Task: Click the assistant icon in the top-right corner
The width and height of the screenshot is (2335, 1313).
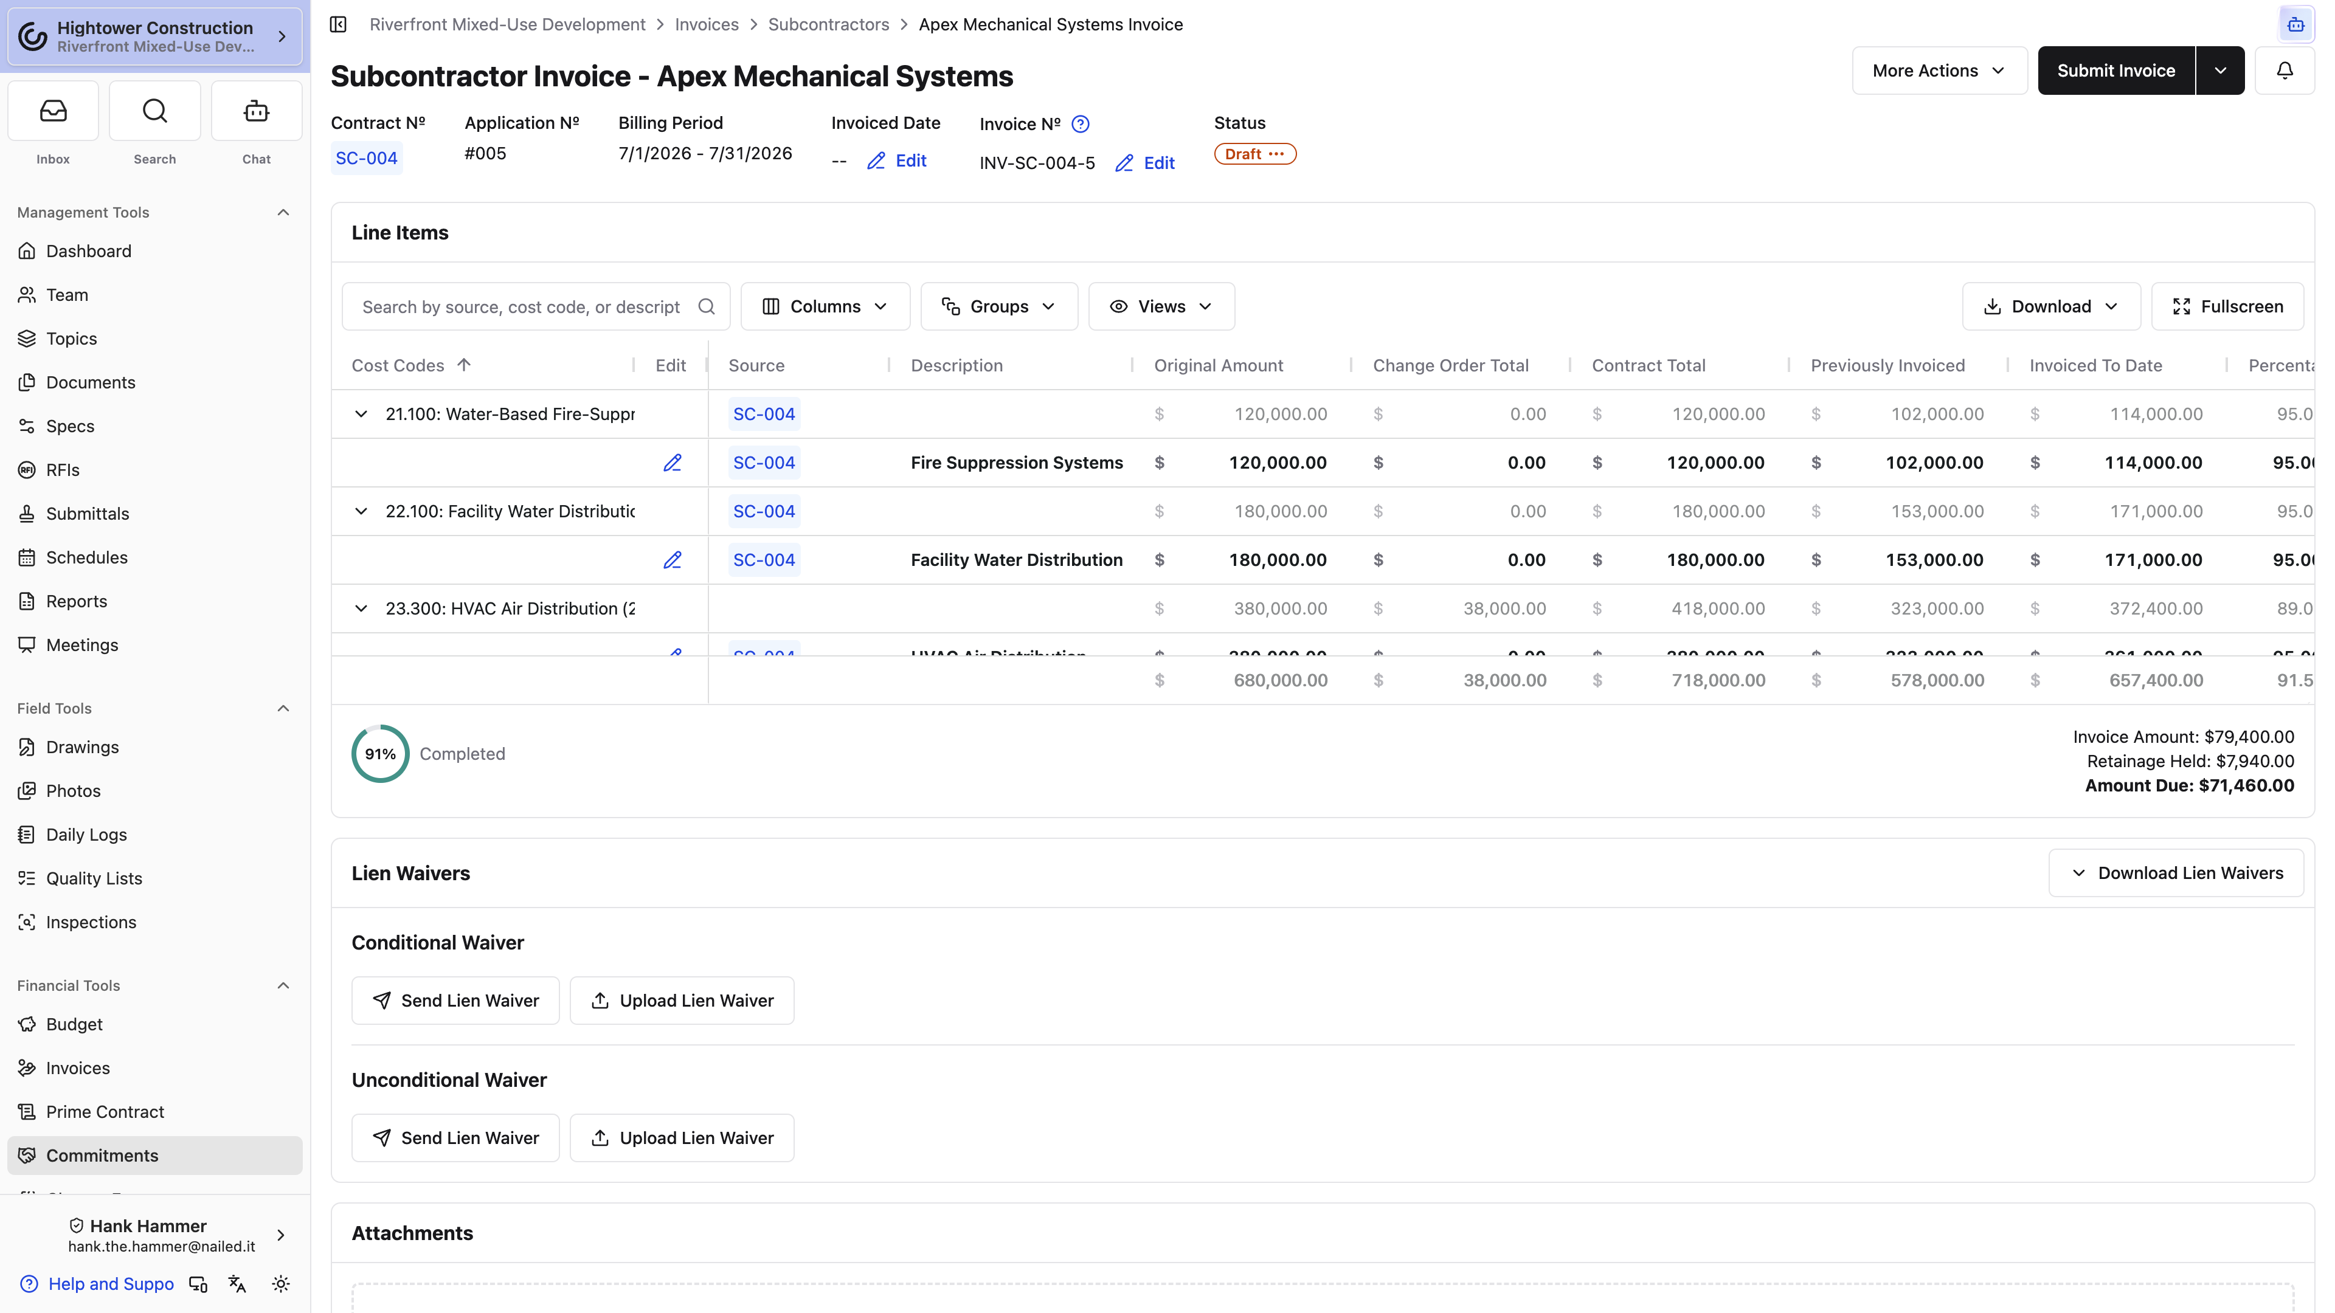Action: click(x=2295, y=24)
